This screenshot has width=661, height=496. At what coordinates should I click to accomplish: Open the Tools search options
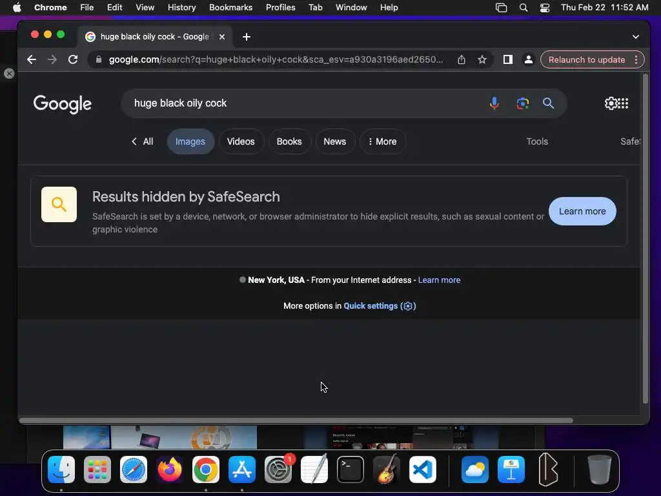pos(537,141)
